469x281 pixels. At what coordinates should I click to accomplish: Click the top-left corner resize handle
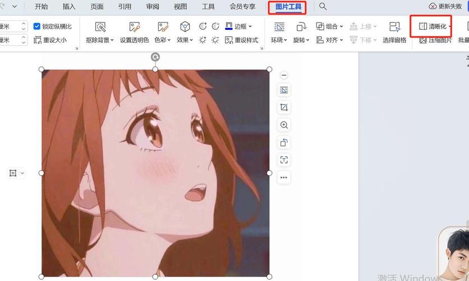coord(42,69)
